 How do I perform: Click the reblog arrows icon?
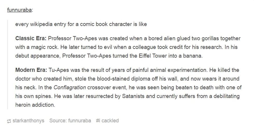point(9,121)
